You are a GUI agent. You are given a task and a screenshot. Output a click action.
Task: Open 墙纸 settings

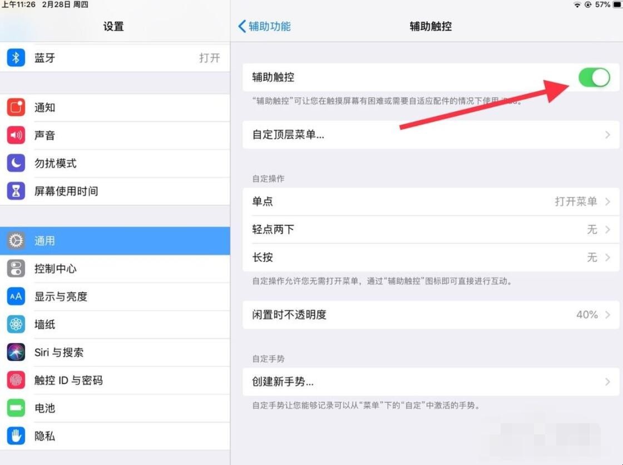click(x=115, y=324)
